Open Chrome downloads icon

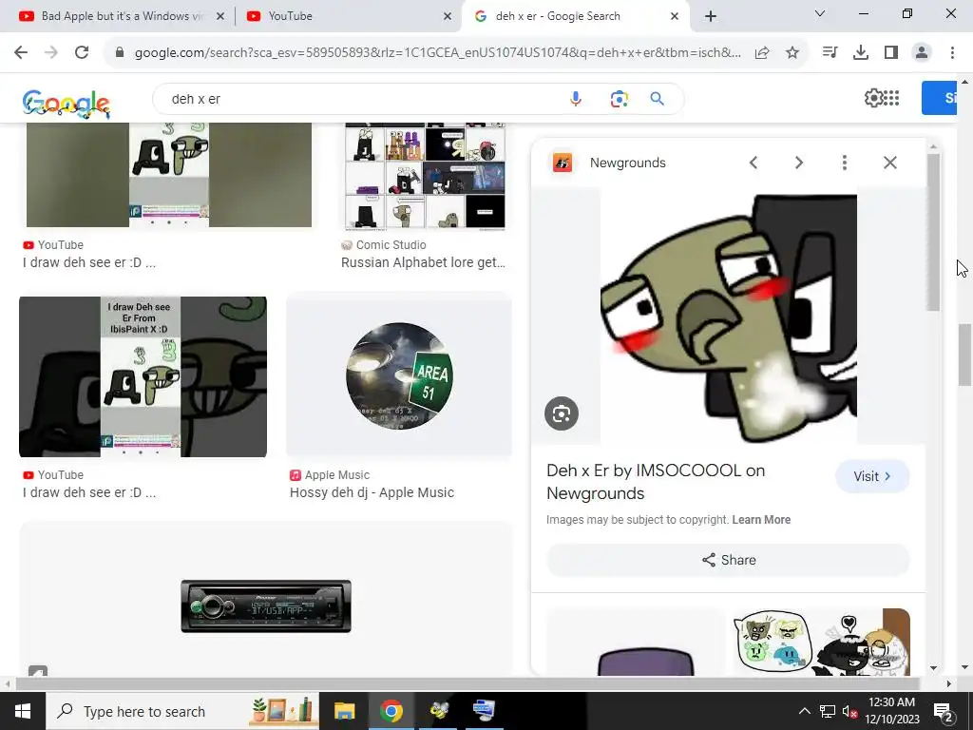(x=861, y=53)
